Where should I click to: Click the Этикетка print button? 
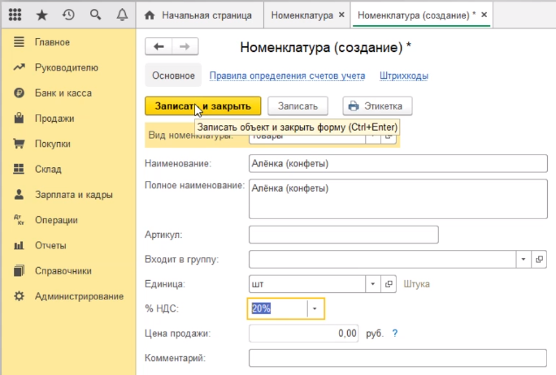(378, 106)
